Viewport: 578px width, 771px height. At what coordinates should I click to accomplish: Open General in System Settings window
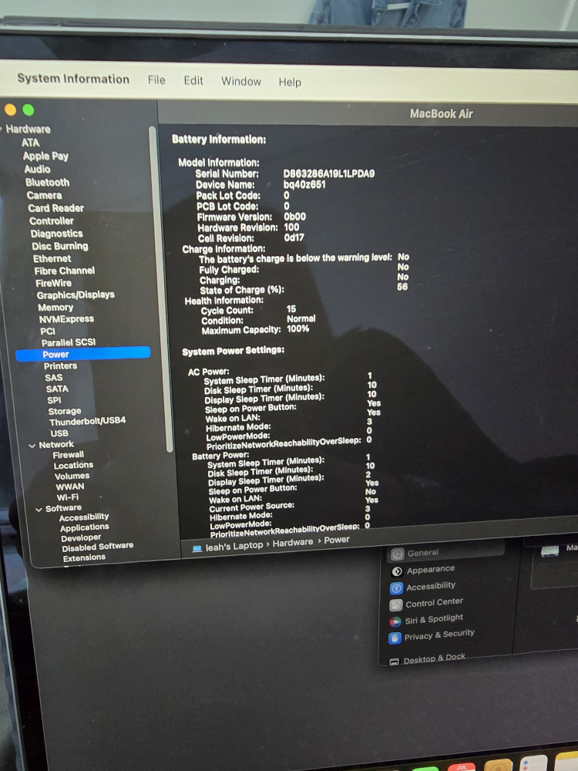[x=445, y=553]
